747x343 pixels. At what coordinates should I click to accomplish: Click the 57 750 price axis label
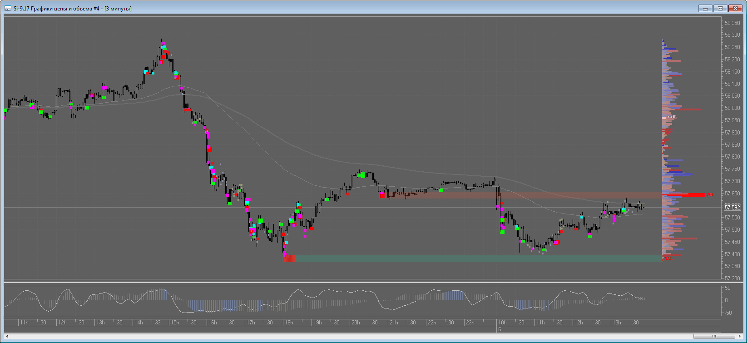(x=733, y=169)
